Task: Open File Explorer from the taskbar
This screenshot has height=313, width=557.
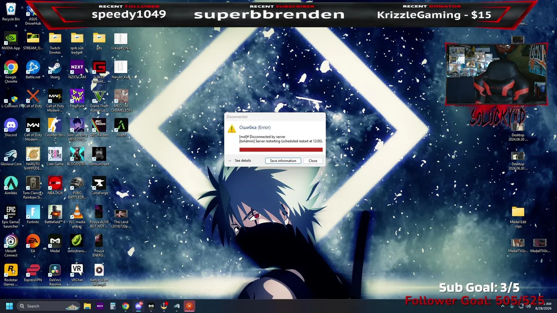Action: click(87, 306)
